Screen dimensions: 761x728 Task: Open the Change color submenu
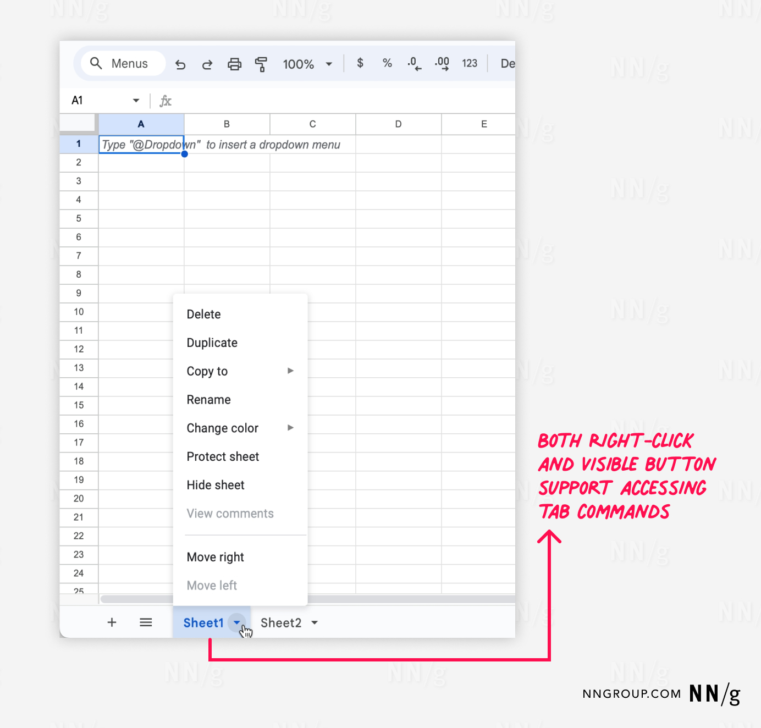[240, 428]
